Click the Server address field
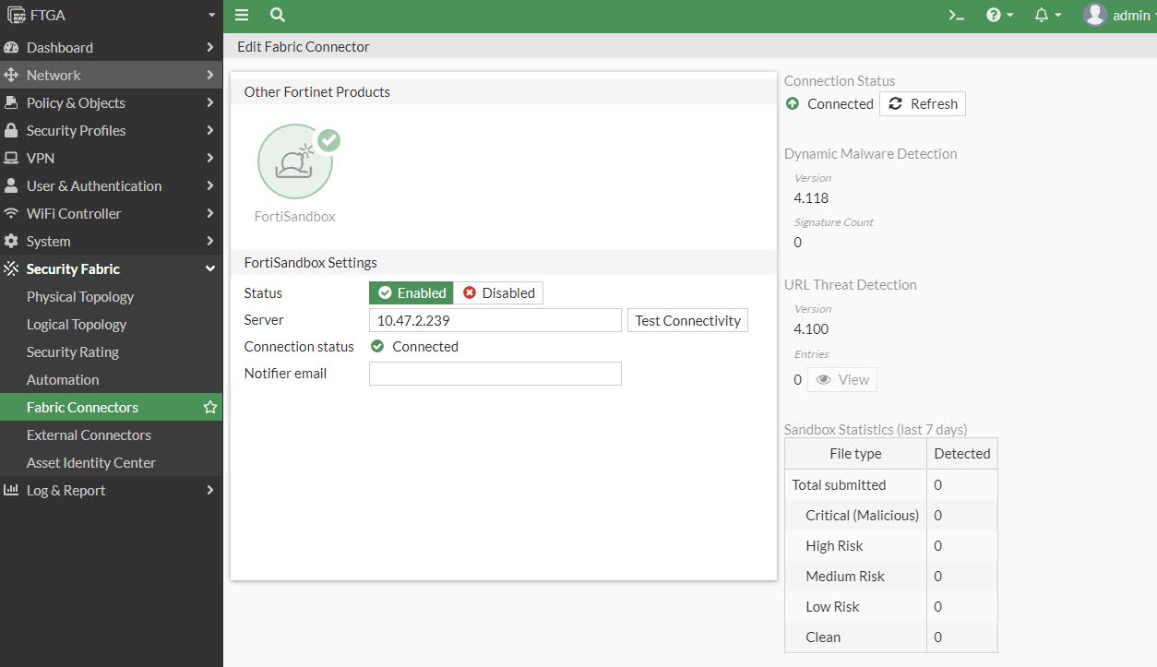 tap(495, 320)
